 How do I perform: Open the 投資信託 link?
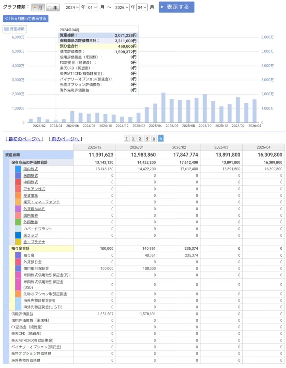tap(31, 196)
